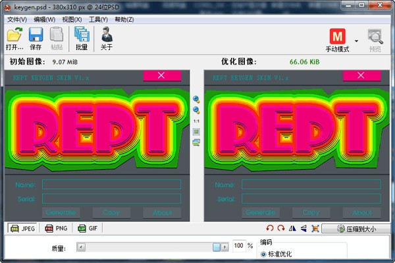Flip image horizontally icon
The image size is (395, 263).
pyautogui.click(x=292, y=229)
